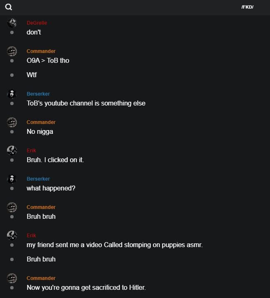Select the message "ToB's youtube channel is something else"
The height and width of the screenshot is (298, 270).
point(86,103)
